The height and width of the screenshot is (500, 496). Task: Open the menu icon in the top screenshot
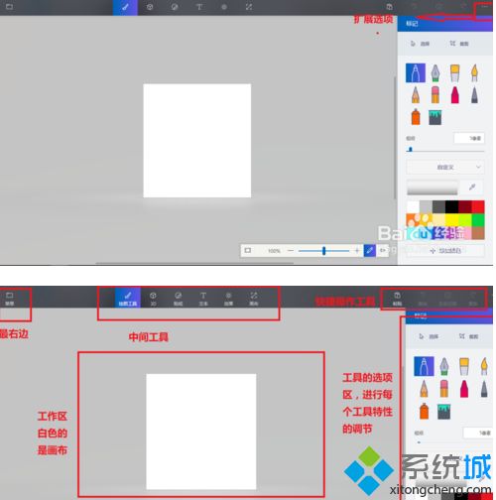click(9, 7)
